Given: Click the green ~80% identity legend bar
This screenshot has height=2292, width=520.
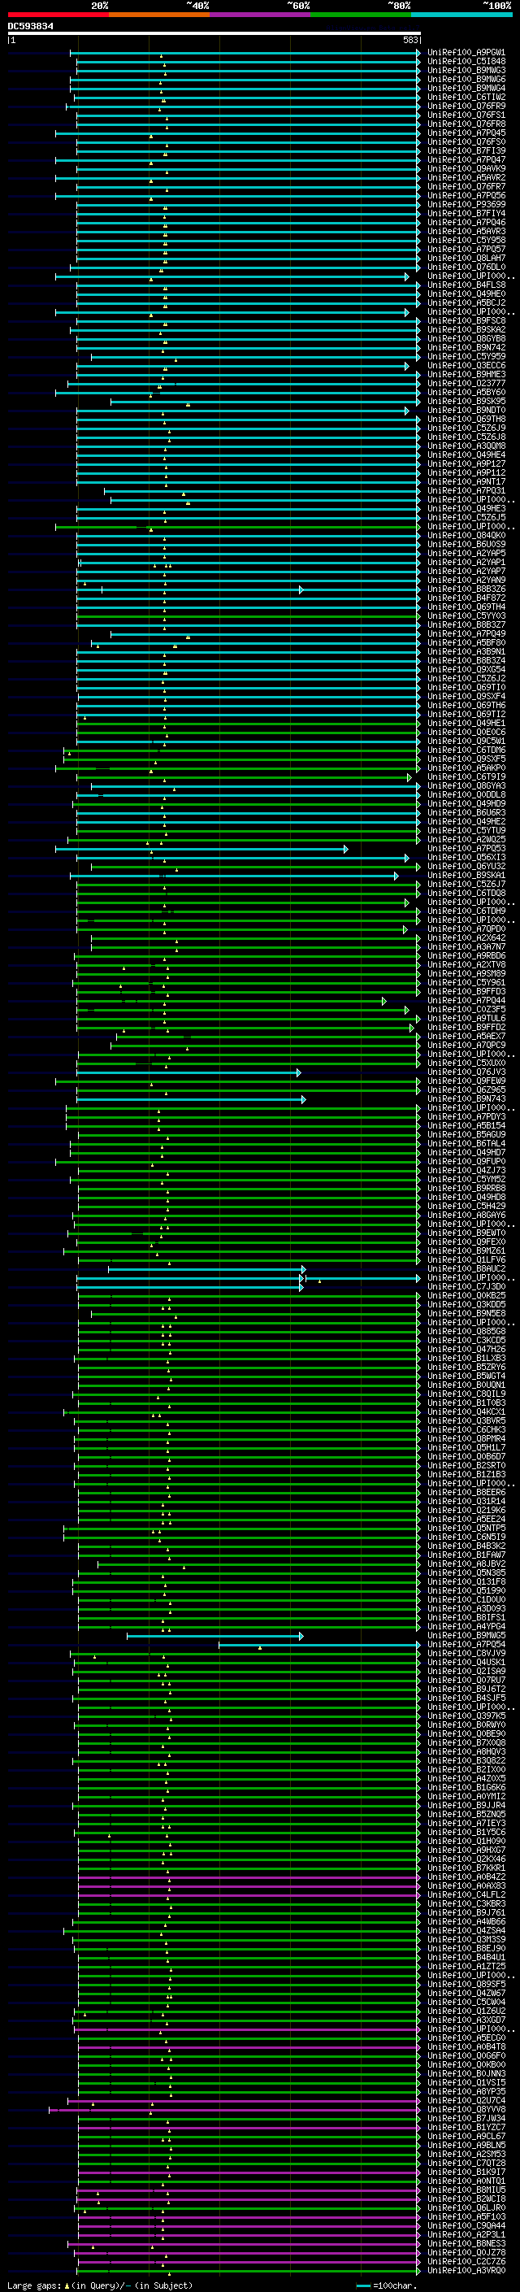Looking at the screenshot, I should tap(361, 15).
